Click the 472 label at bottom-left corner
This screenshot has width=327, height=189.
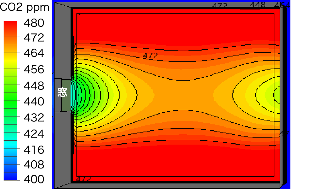click(83, 179)
